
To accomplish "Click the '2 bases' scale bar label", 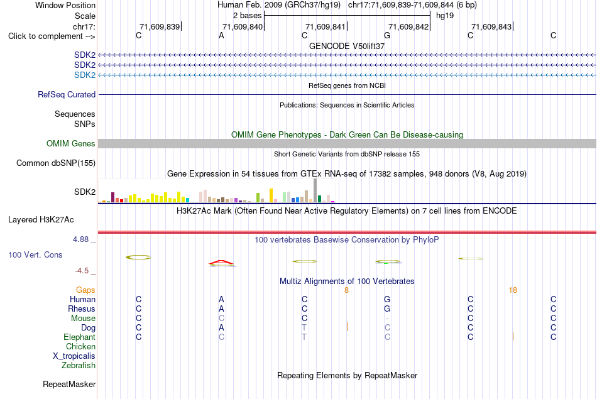I will coord(247,16).
